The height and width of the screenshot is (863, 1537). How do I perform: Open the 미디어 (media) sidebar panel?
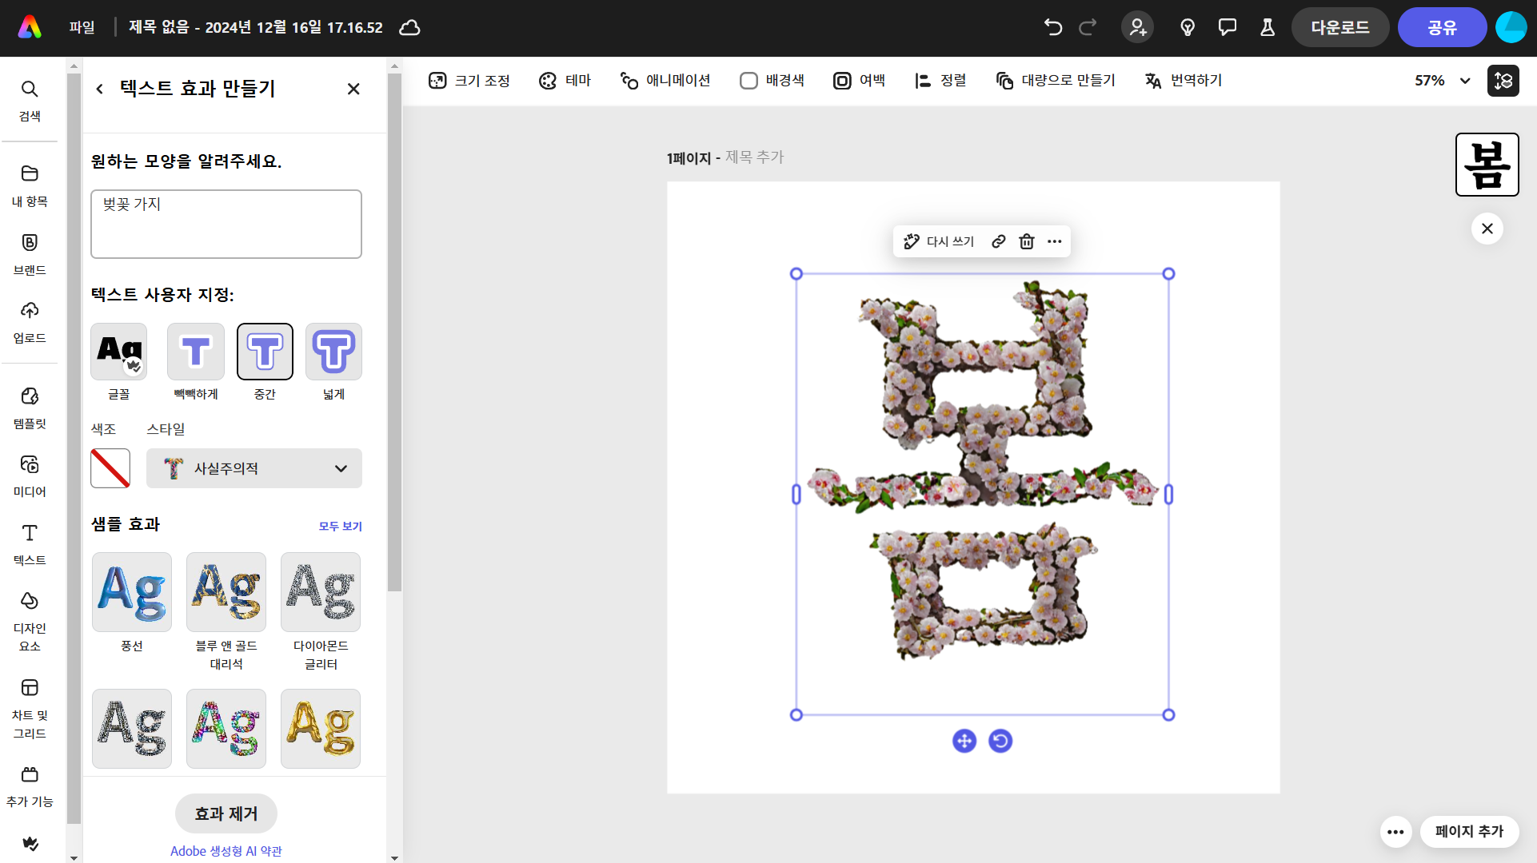tap(30, 475)
